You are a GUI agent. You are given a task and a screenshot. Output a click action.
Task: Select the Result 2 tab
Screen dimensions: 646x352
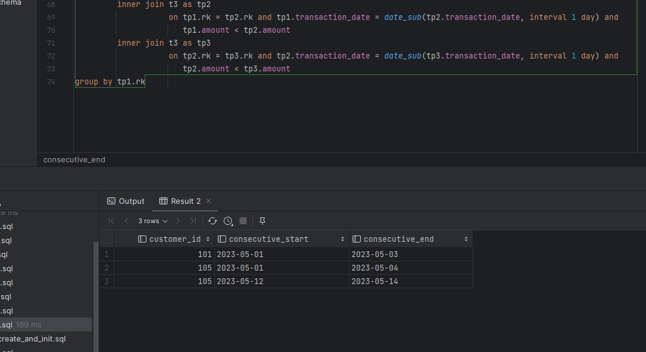(x=186, y=201)
